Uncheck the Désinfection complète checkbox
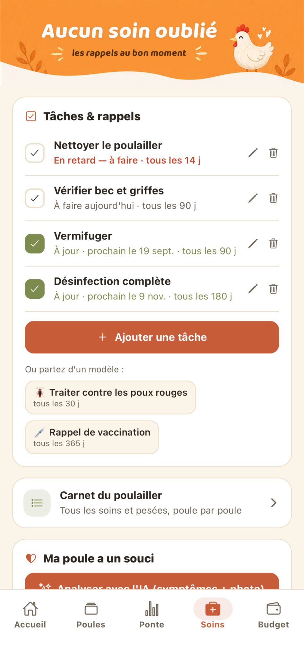304x657 pixels. [35, 289]
